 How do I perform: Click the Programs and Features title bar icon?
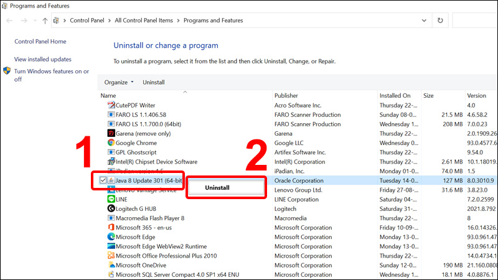(4, 6)
